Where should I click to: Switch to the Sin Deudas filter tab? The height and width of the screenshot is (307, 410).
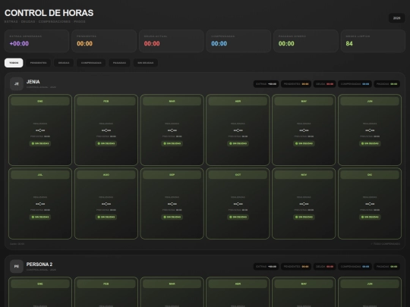coord(145,63)
